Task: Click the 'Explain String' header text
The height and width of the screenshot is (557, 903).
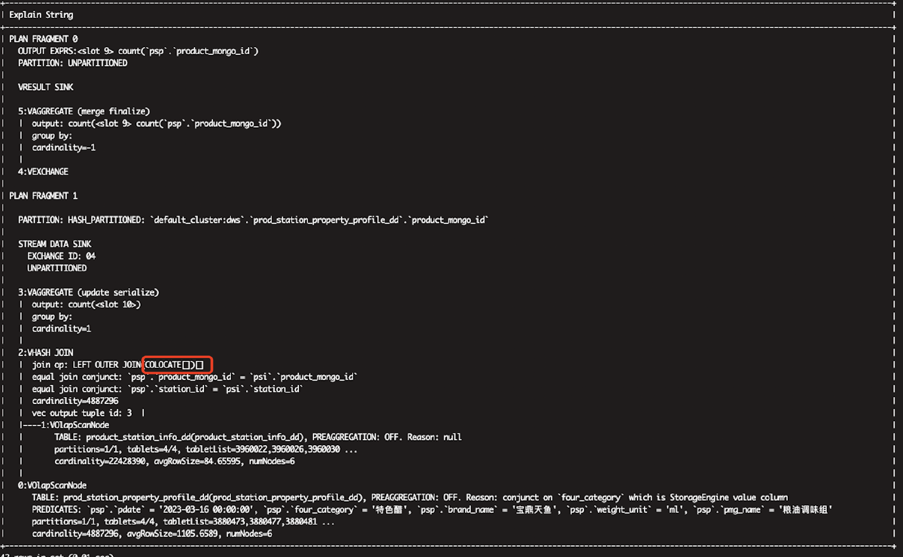Action: click(x=41, y=15)
